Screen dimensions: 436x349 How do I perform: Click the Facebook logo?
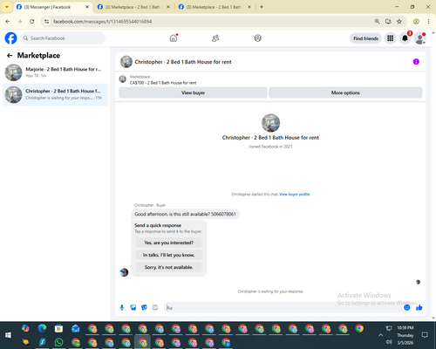click(10, 38)
